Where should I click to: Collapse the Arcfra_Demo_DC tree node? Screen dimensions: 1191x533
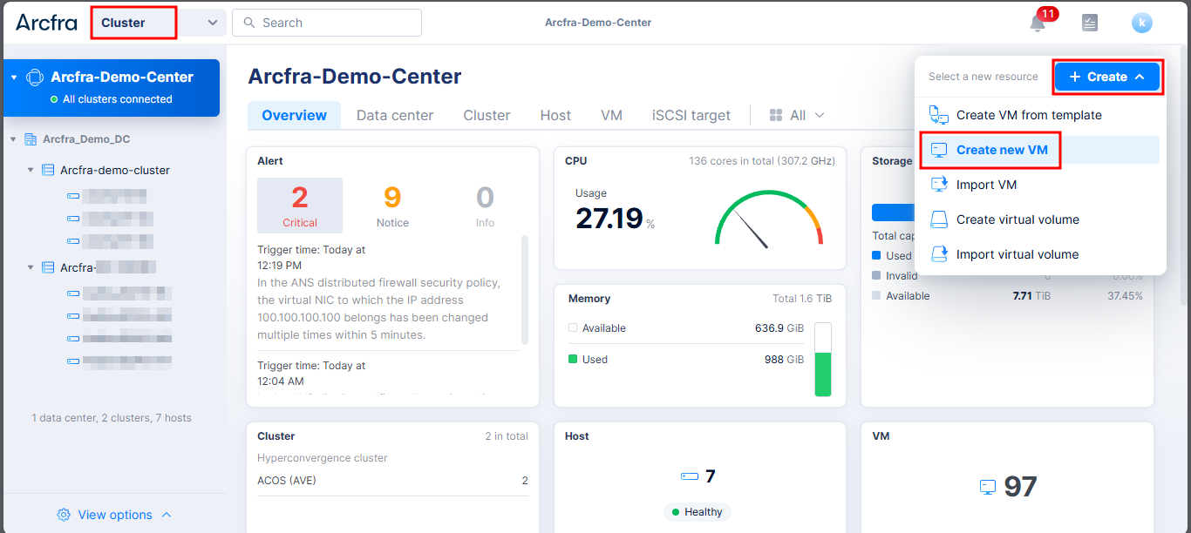14,139
